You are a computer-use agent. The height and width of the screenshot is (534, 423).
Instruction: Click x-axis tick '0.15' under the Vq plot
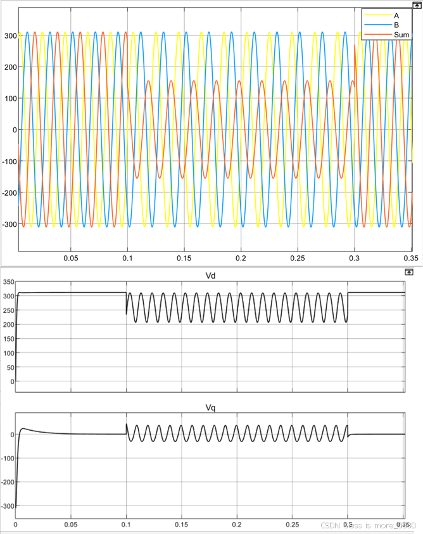tap(182, 524)
